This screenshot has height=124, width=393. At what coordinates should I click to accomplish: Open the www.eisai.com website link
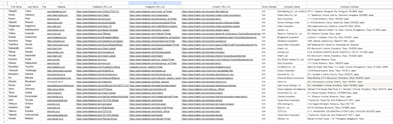54,108
